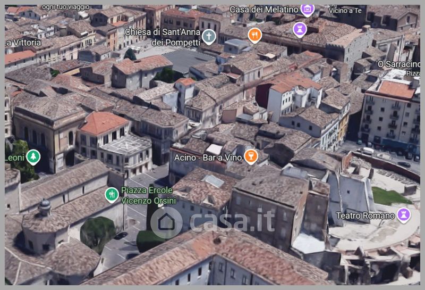
Task: Open the orange fork-and-knife restaurant marker
Action: 255,35
